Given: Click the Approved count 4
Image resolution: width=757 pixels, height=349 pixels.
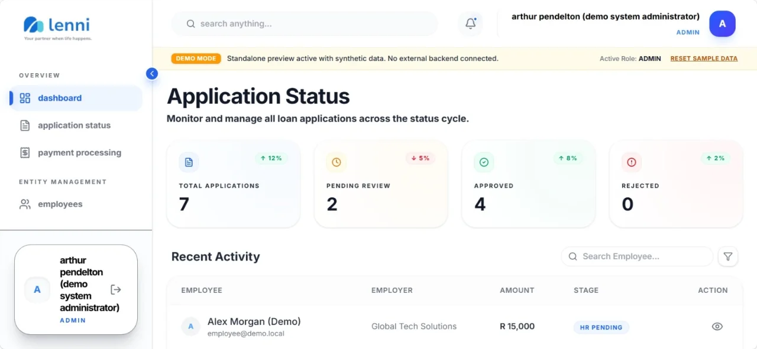Looking at the screenshot, I should tap(480, 204).
